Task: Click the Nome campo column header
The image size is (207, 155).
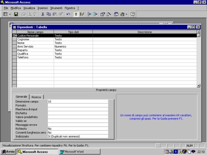Action: coord(35,32)
